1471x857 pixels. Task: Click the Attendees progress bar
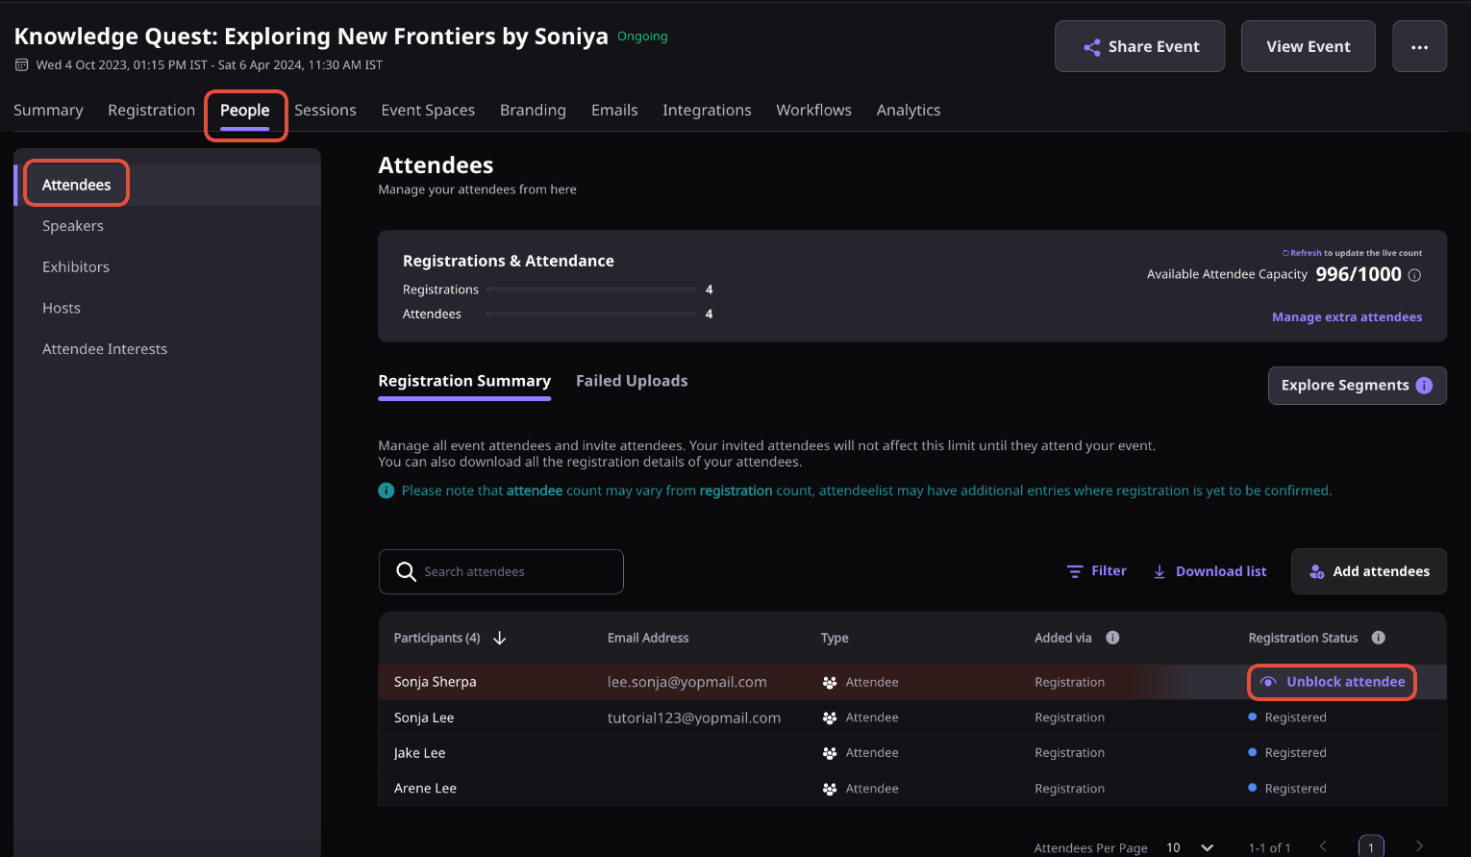592,314
